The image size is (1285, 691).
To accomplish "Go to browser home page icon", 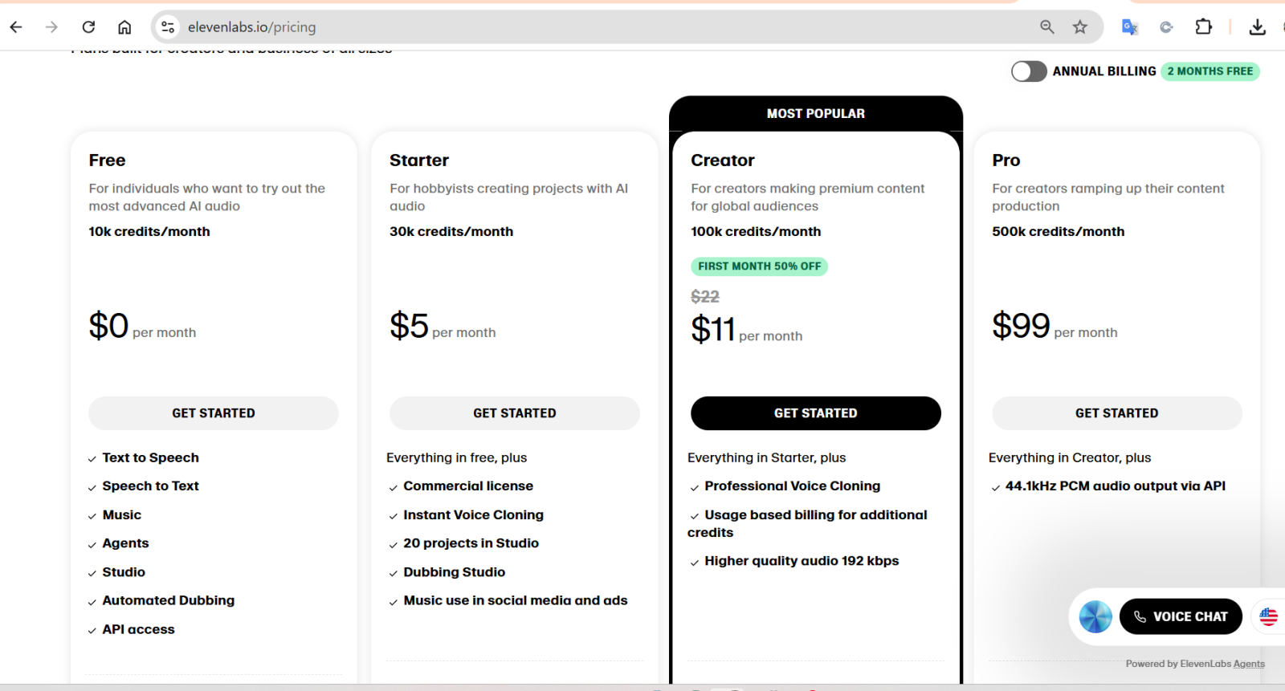I will [124, 27].
